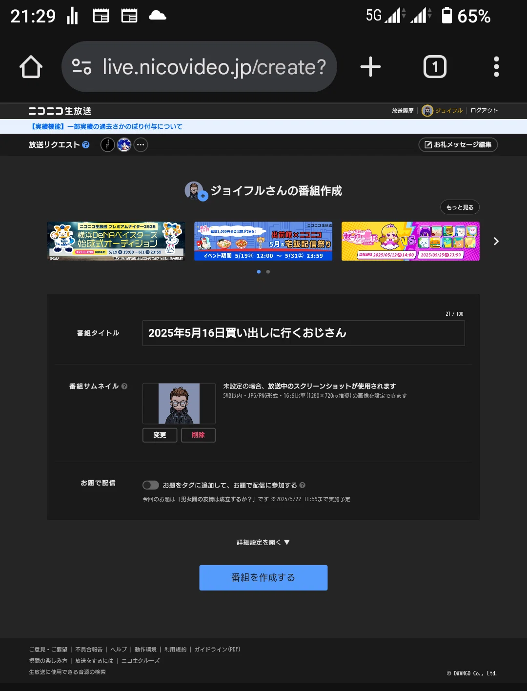
Task: Open ジョイフル user avatar in header
Action: pos(427,111)
